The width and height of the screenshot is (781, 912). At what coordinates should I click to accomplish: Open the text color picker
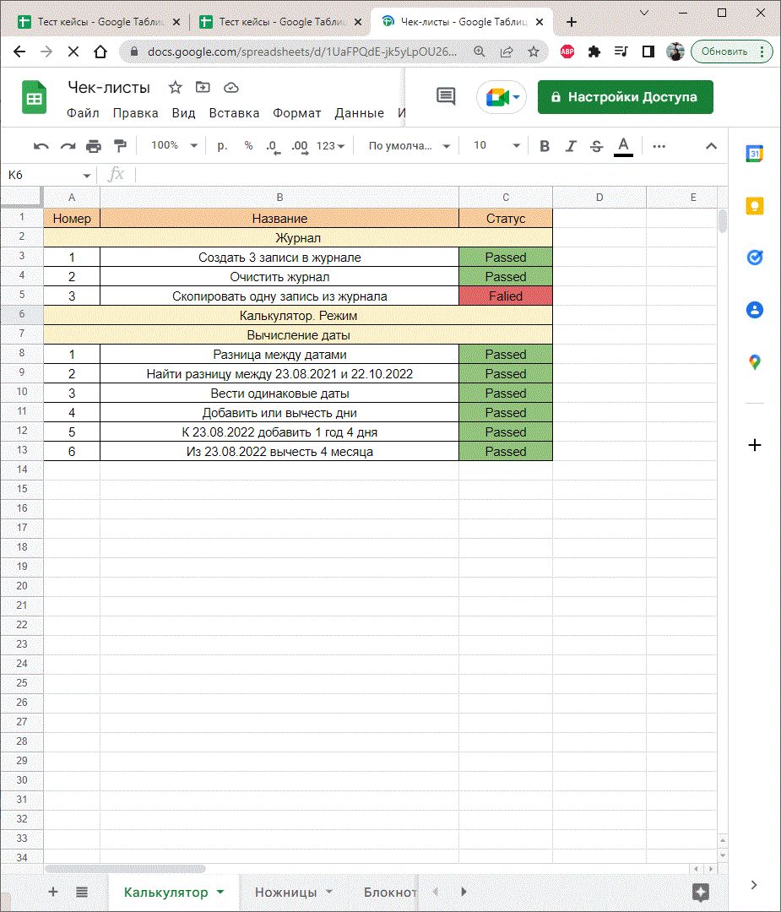tap(623, 146)
